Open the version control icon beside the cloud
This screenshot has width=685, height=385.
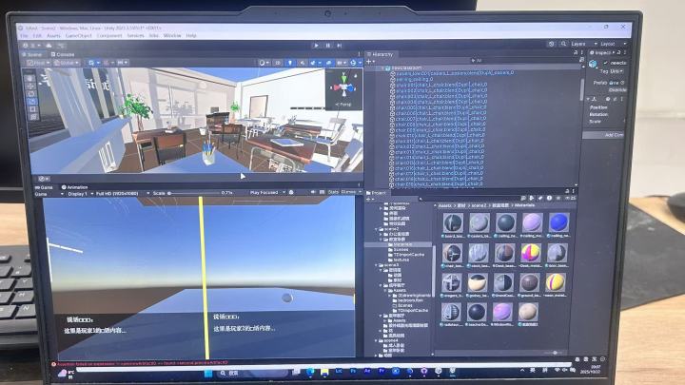[61, 45]
